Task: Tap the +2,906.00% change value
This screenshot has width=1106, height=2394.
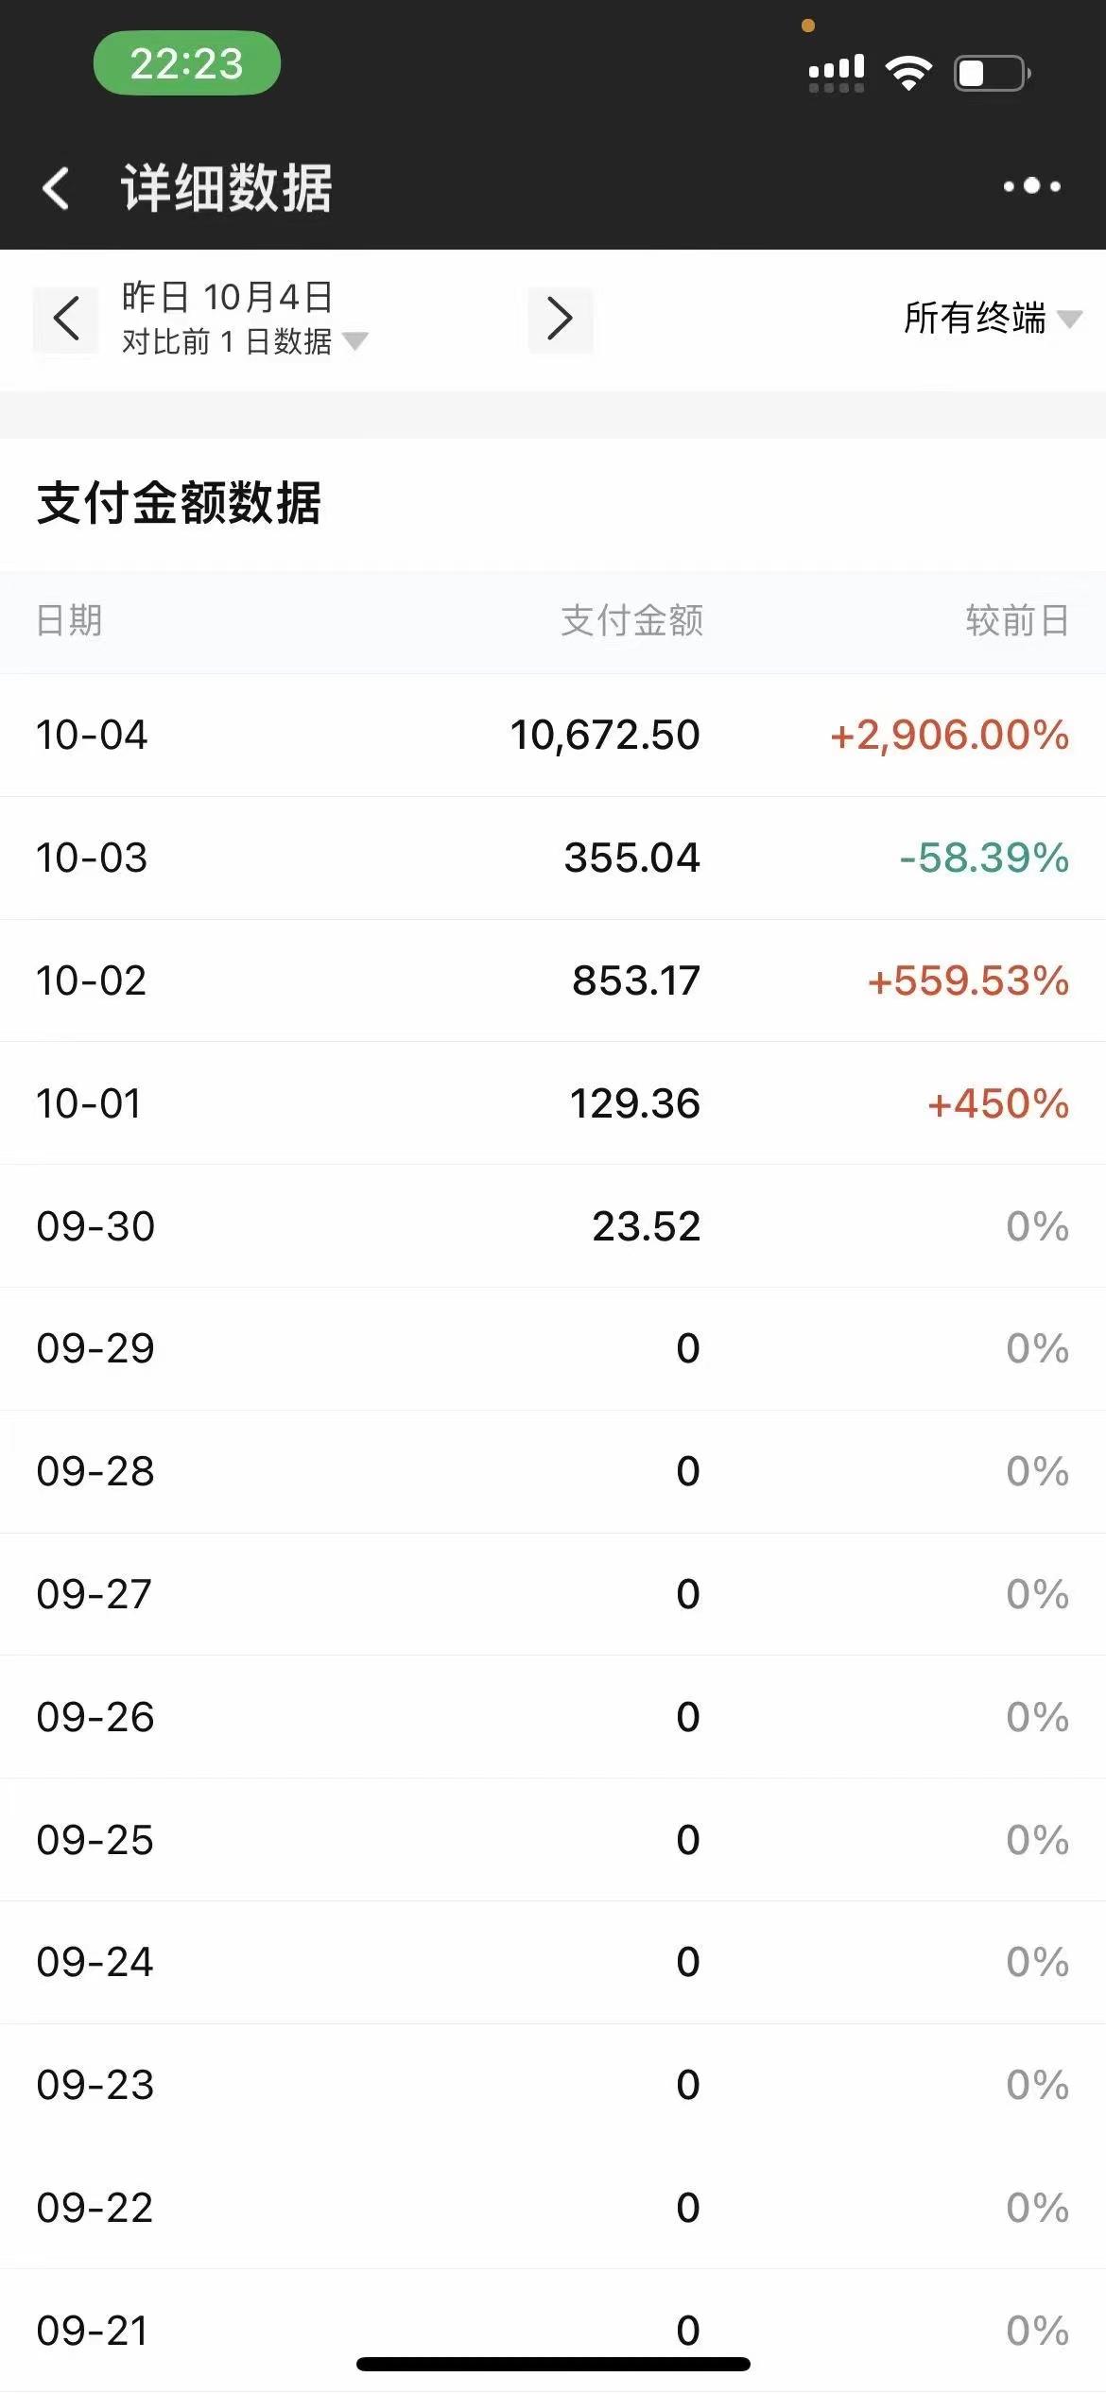Action: 949,735
